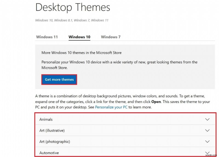Click the Automotive expand chevron icon
This screenshot has height=157, width=219.
[x=207, y=153]
